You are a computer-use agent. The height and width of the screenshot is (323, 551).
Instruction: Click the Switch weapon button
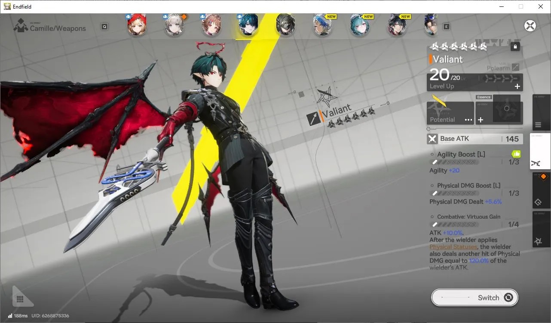point(474,298)
